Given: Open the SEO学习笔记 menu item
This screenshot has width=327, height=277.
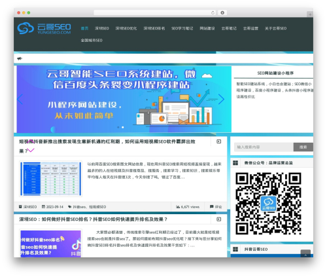Looking at the screenshot, I should (x=182, y=28).
